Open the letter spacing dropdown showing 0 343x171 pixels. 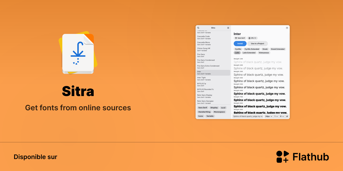coord(282,116)
